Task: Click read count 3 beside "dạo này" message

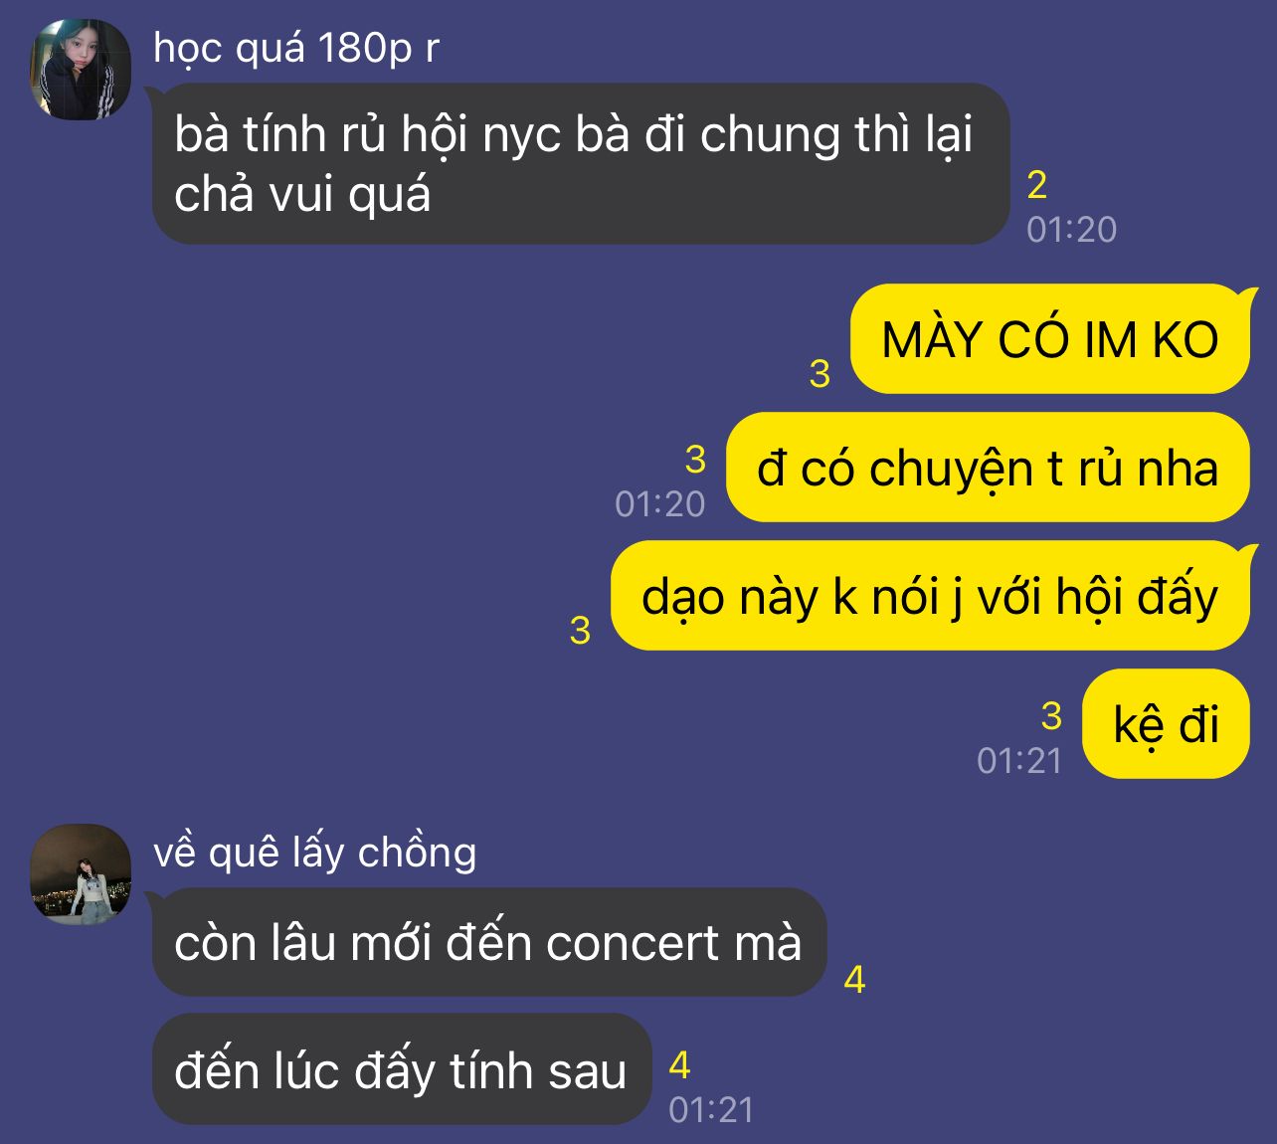Action: (581, 631)
